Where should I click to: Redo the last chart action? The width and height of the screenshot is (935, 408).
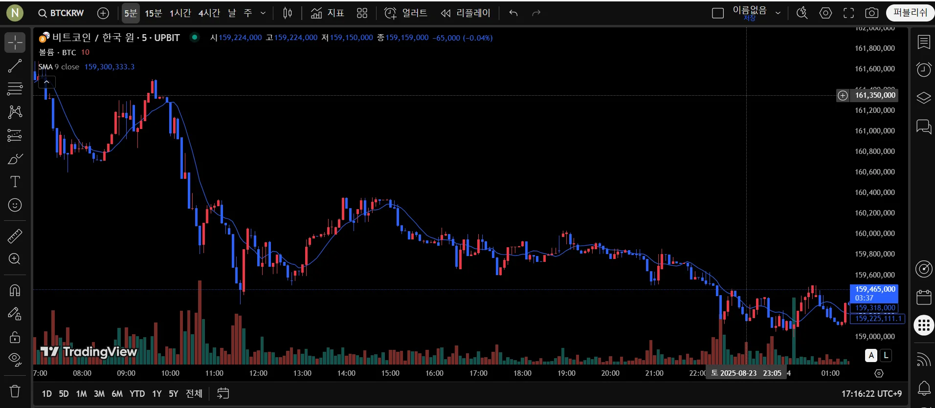point(536,13)
